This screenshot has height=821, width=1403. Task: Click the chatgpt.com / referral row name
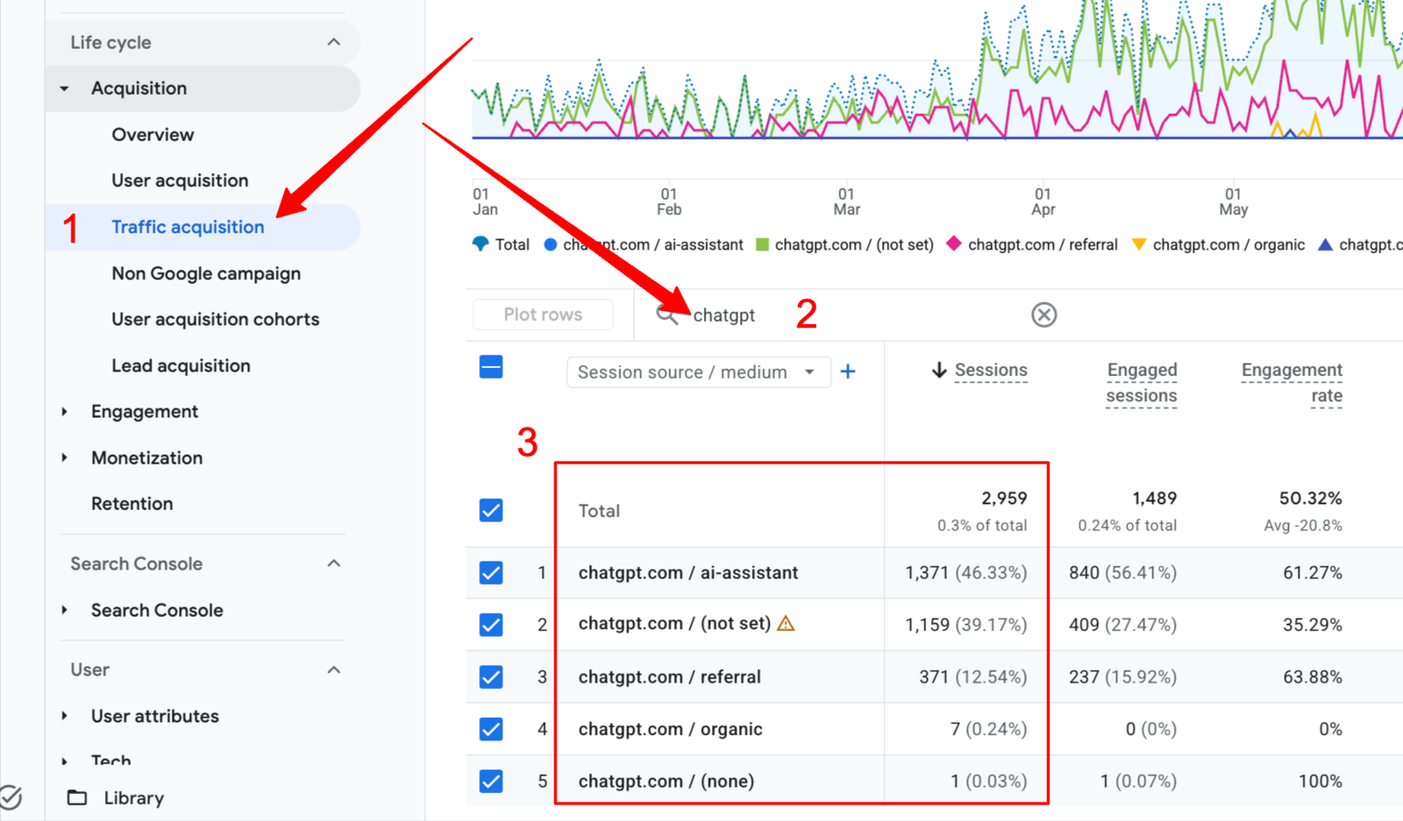tap(669, 677)
